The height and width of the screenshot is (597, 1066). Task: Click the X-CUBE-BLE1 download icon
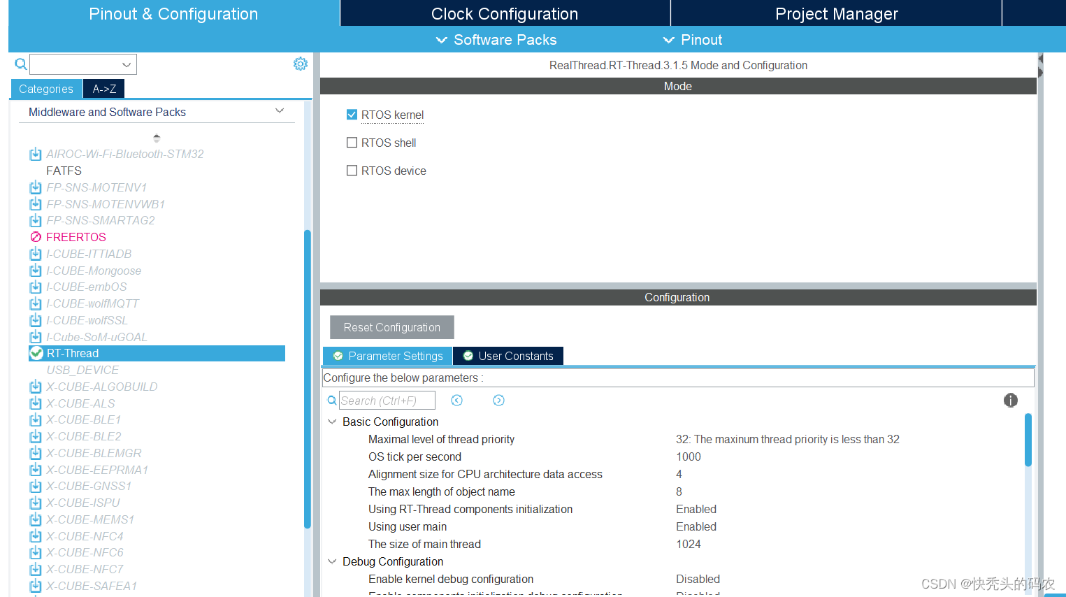36,419
